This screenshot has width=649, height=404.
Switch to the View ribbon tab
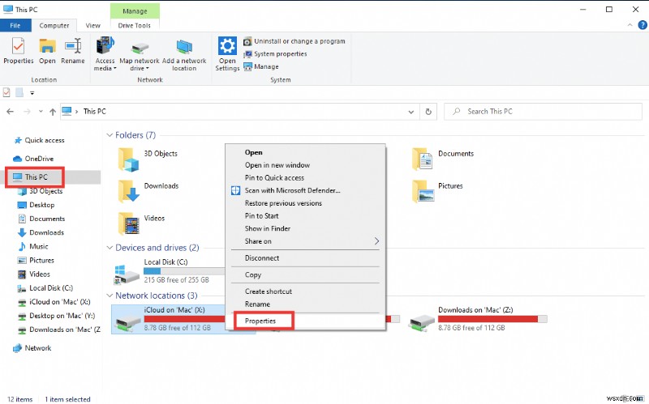coord(93,26)
